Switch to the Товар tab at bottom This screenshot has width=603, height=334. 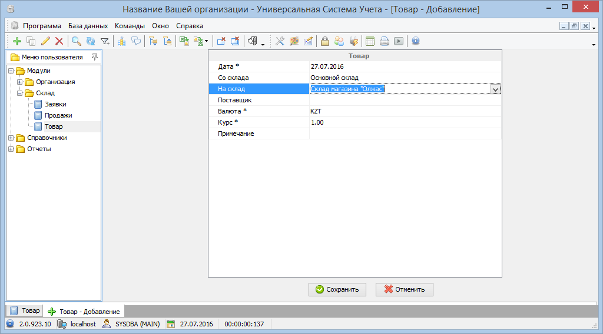click(x=25, y=310)
